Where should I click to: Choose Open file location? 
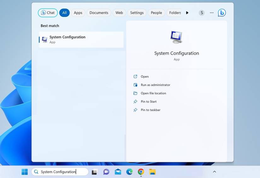[153, 93]
